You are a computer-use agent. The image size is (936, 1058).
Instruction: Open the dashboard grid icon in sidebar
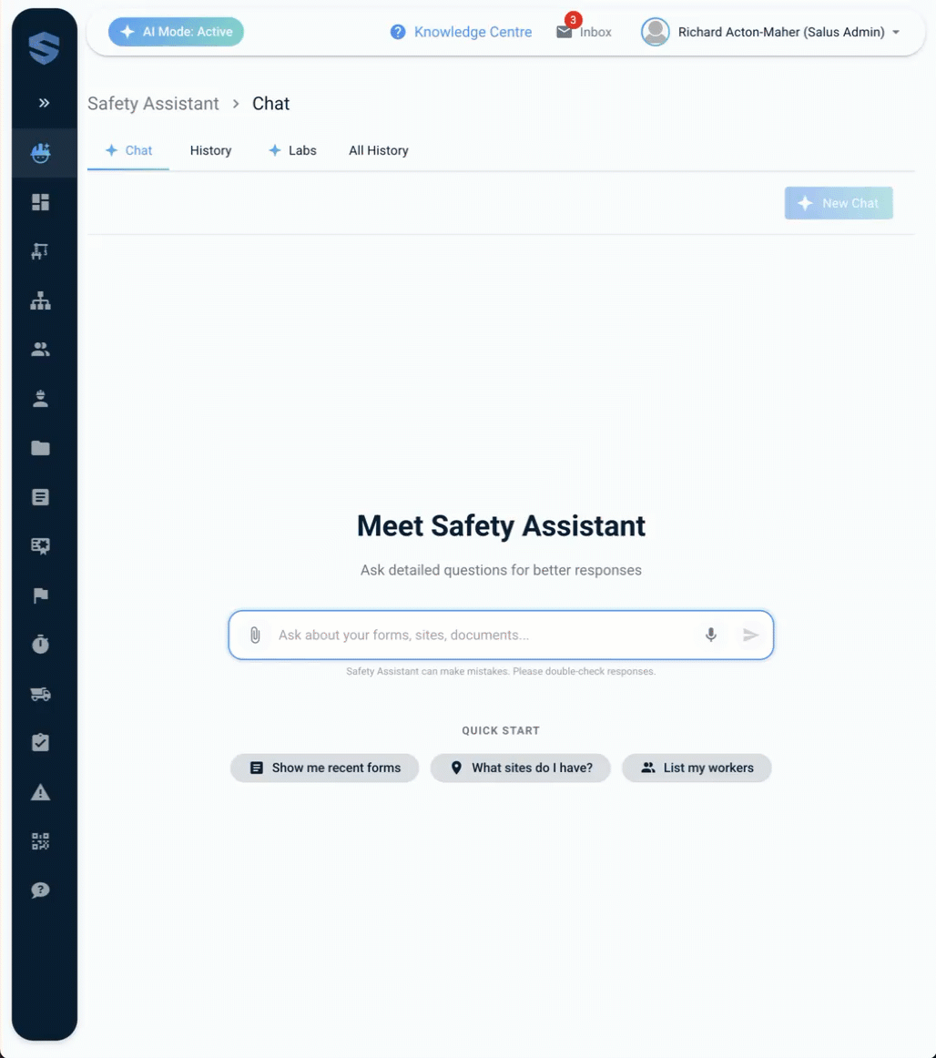40,202
